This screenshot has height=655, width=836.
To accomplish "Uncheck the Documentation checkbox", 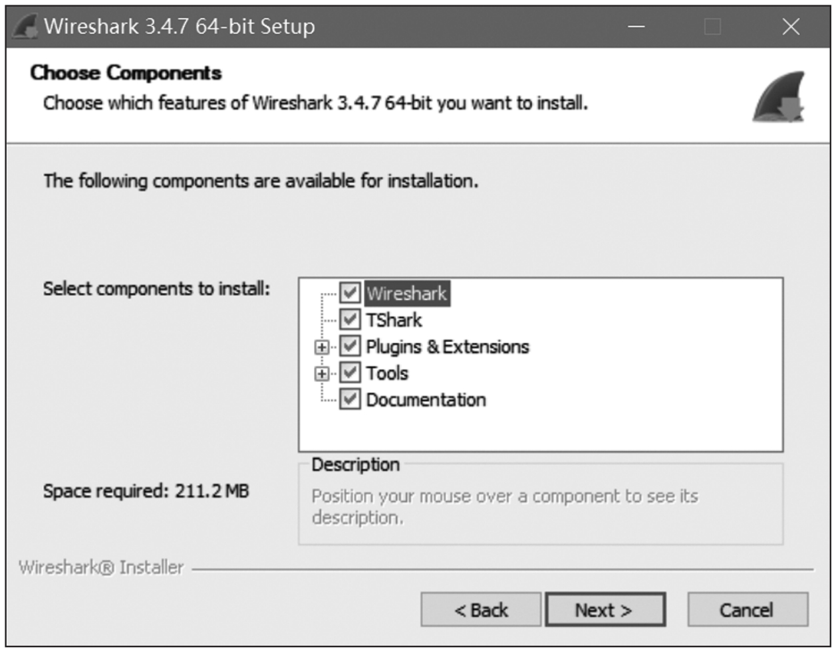I will click(350, 399).
